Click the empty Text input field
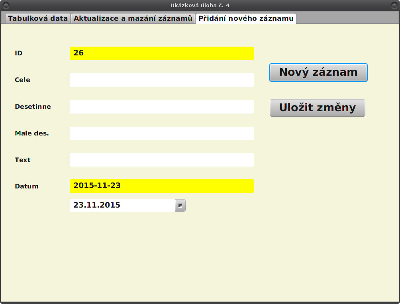This screenshot has width=400, height=304. click(162, 159)
